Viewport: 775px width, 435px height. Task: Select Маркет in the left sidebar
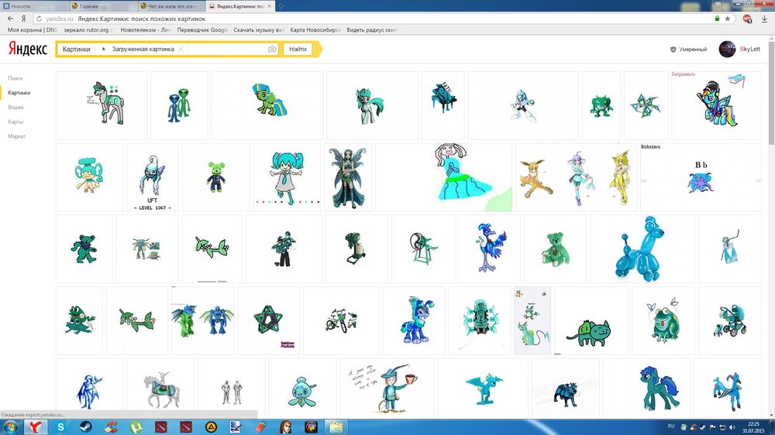pos(17,136)
